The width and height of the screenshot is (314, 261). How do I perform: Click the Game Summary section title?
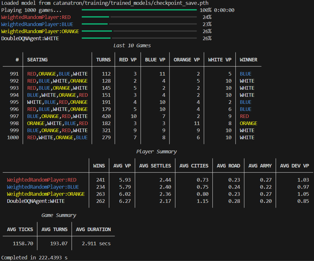[x=58, y=215]
